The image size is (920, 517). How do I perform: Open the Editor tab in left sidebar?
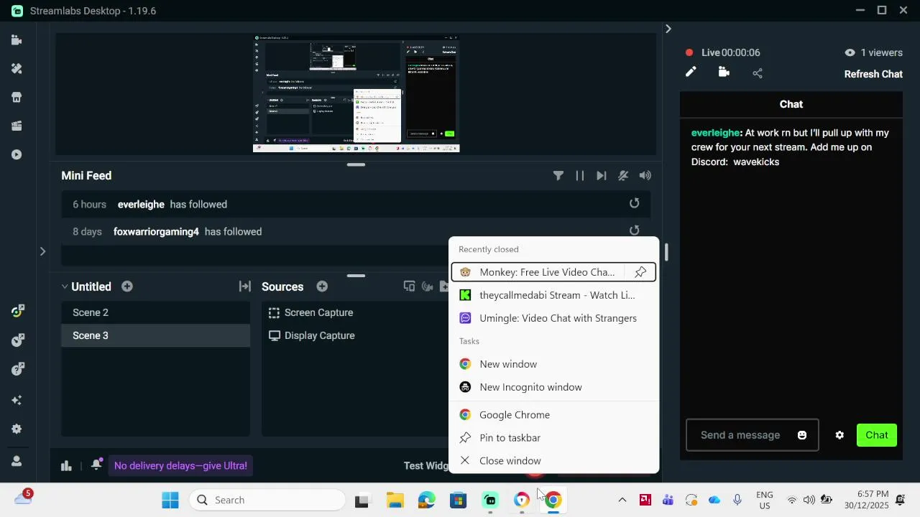[x=17, y=40]
